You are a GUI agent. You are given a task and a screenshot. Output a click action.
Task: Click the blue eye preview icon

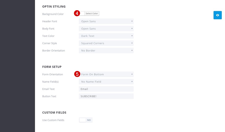(x=218, y=15)
